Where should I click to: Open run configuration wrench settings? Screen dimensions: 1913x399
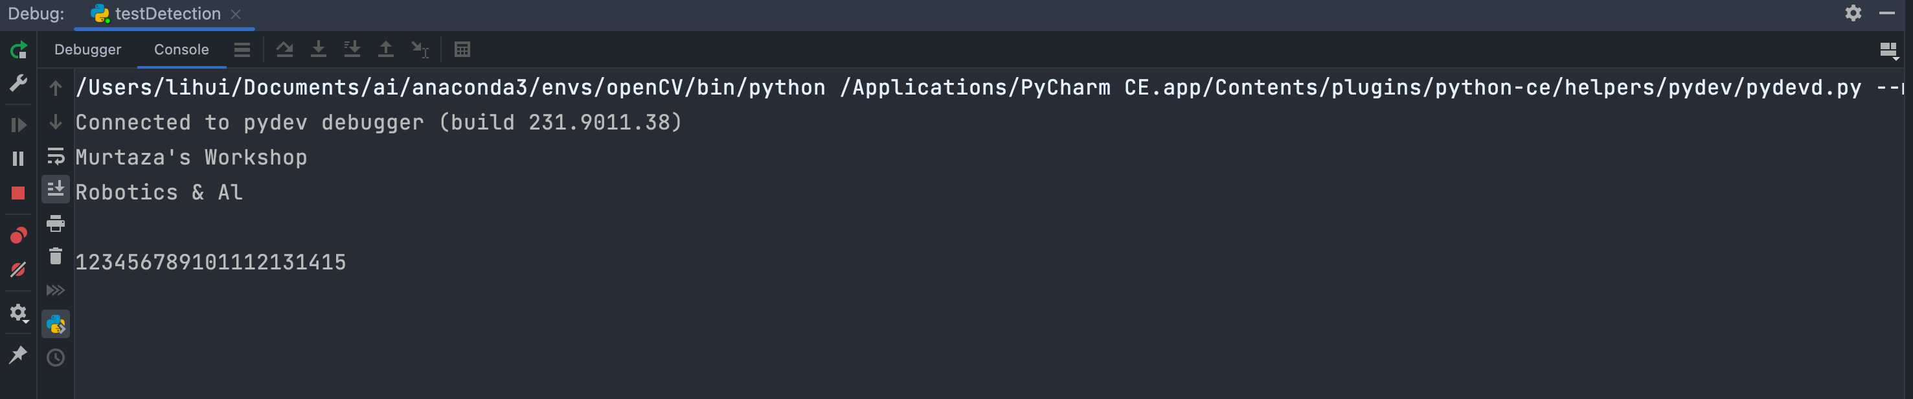pyautogui.click(x=19, y=83)
